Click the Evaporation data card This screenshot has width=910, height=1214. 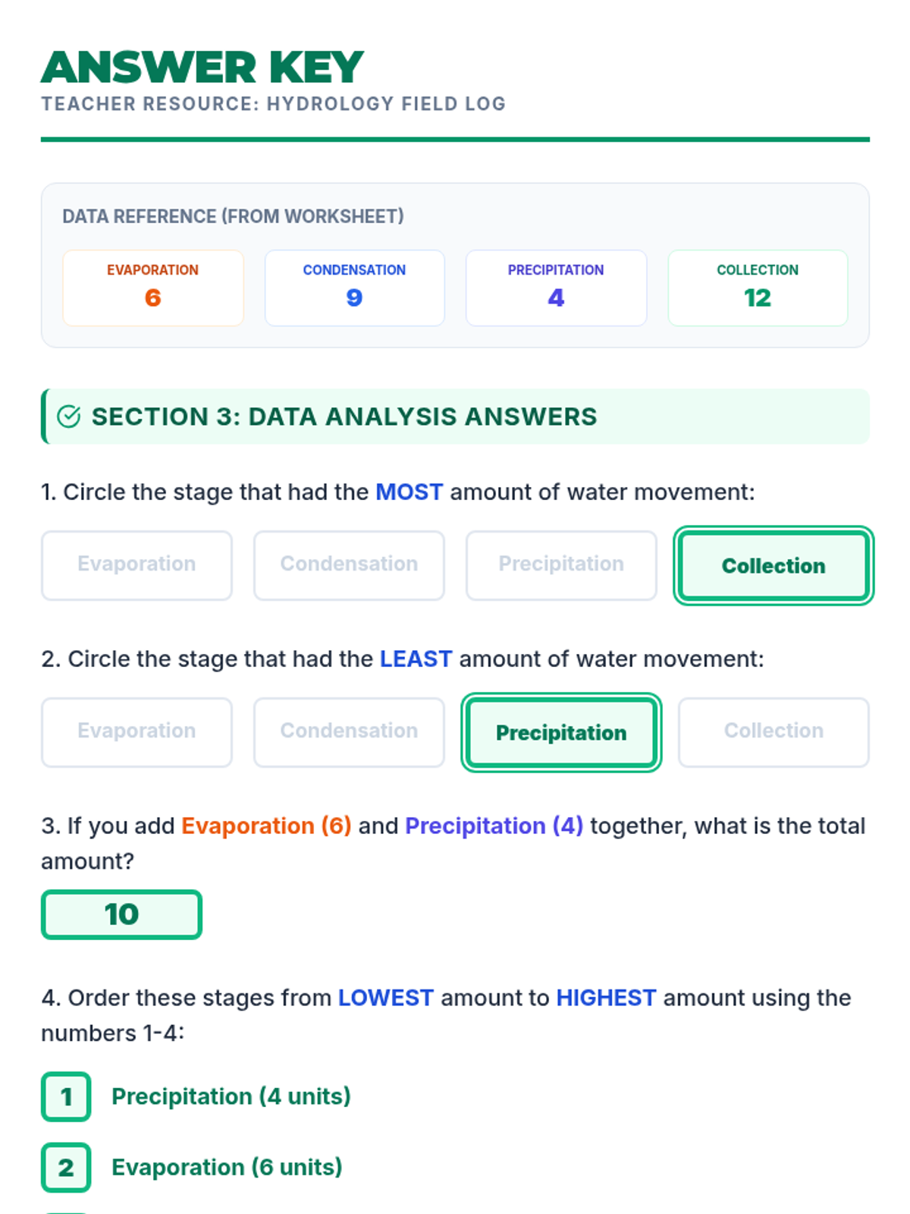[153, 288]
